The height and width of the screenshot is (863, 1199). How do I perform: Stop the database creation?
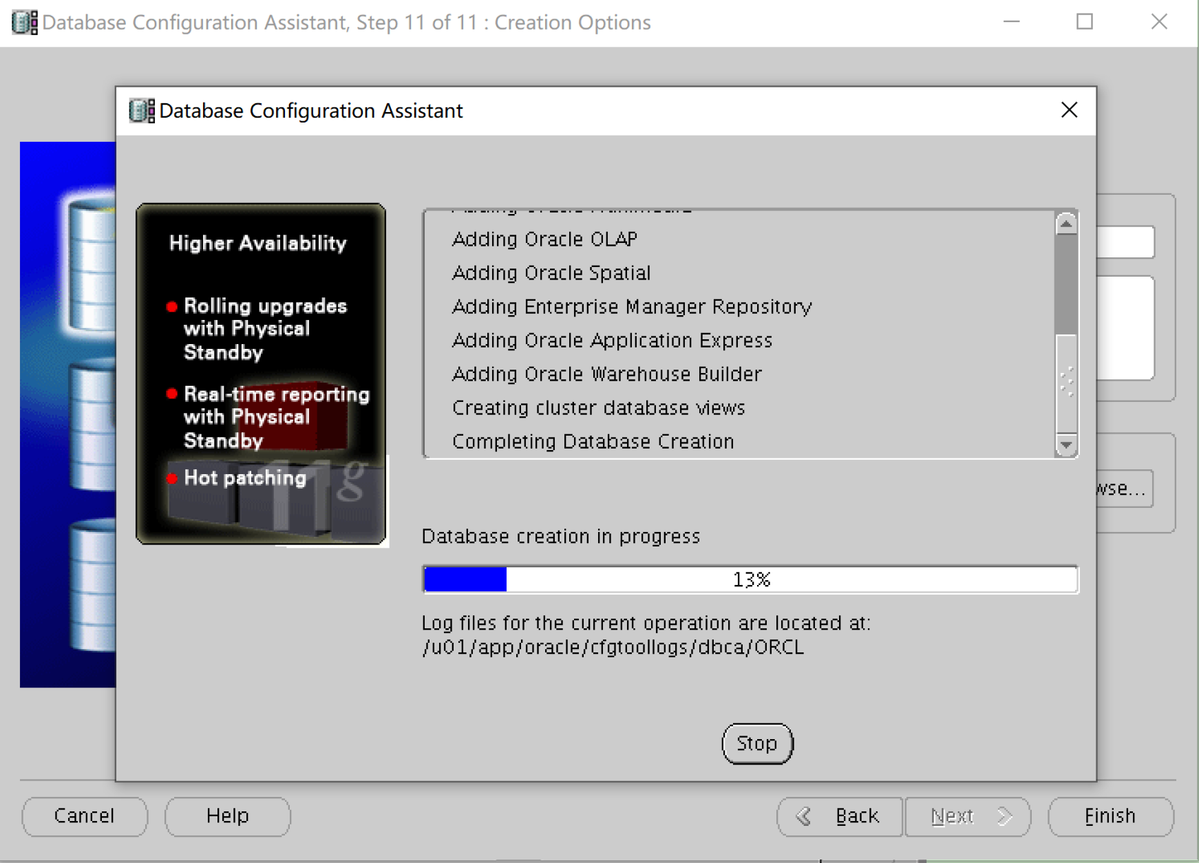pos(757,743)
